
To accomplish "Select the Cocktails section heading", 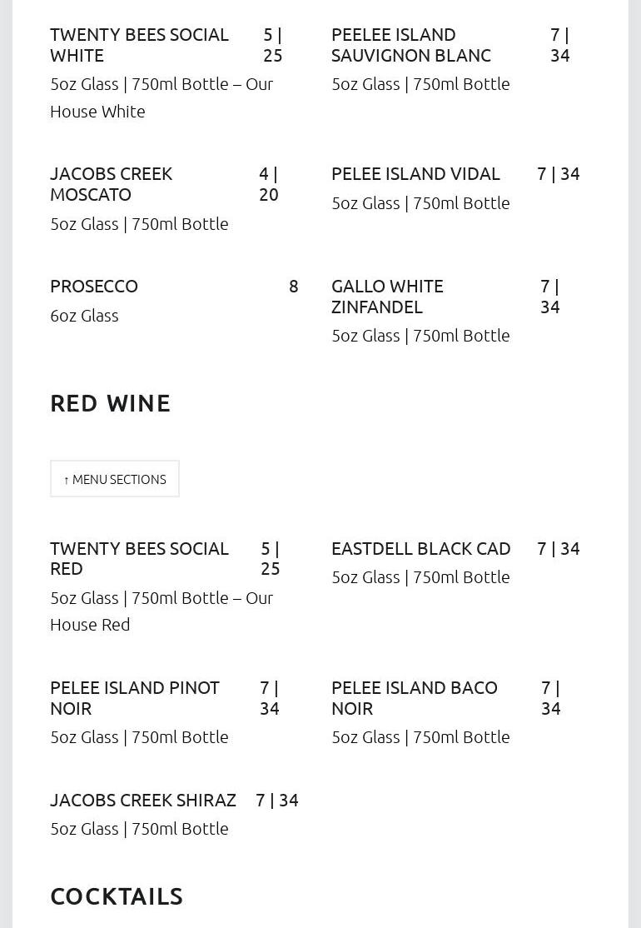I will click(117, 896).
